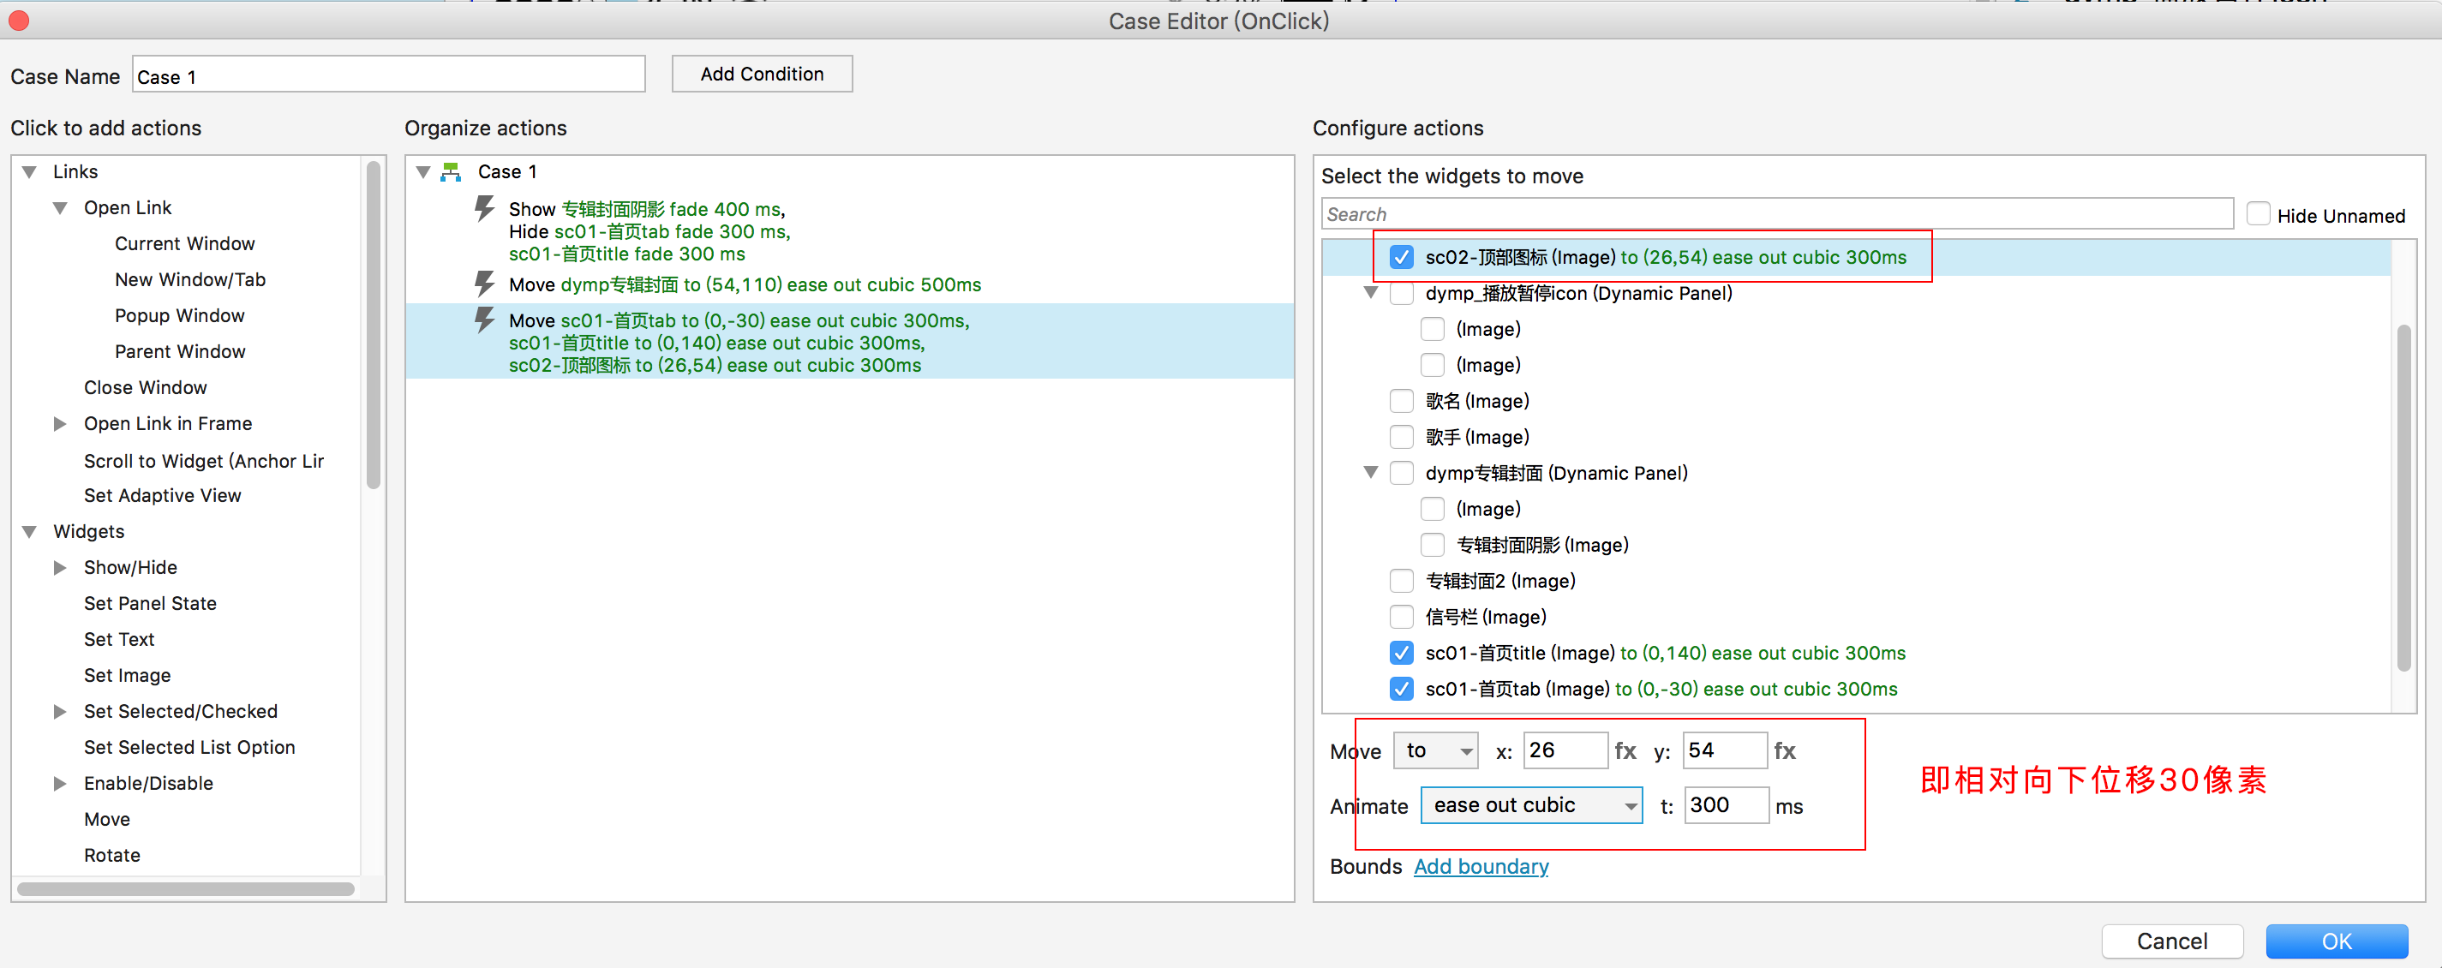Collapse the Links section
Viewport: 2442px width, 968px height.
(29, 171)
